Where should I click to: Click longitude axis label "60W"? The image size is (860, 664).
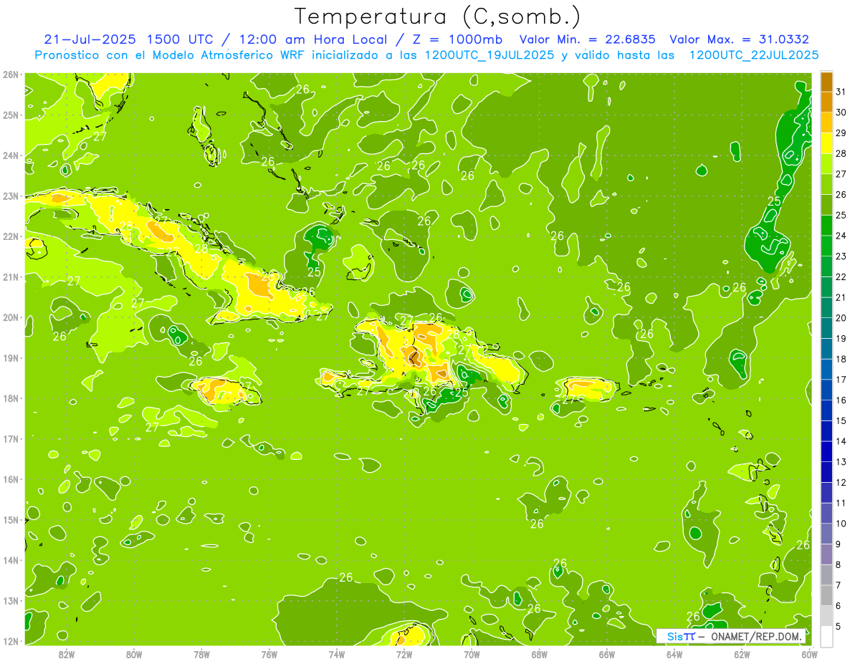tap(809, 653)
